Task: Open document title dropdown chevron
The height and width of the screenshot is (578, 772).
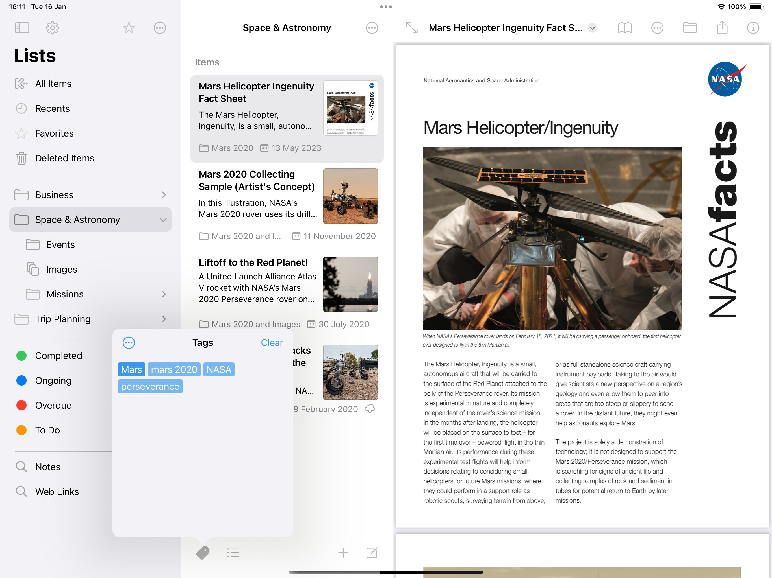Action: (592, 28)
